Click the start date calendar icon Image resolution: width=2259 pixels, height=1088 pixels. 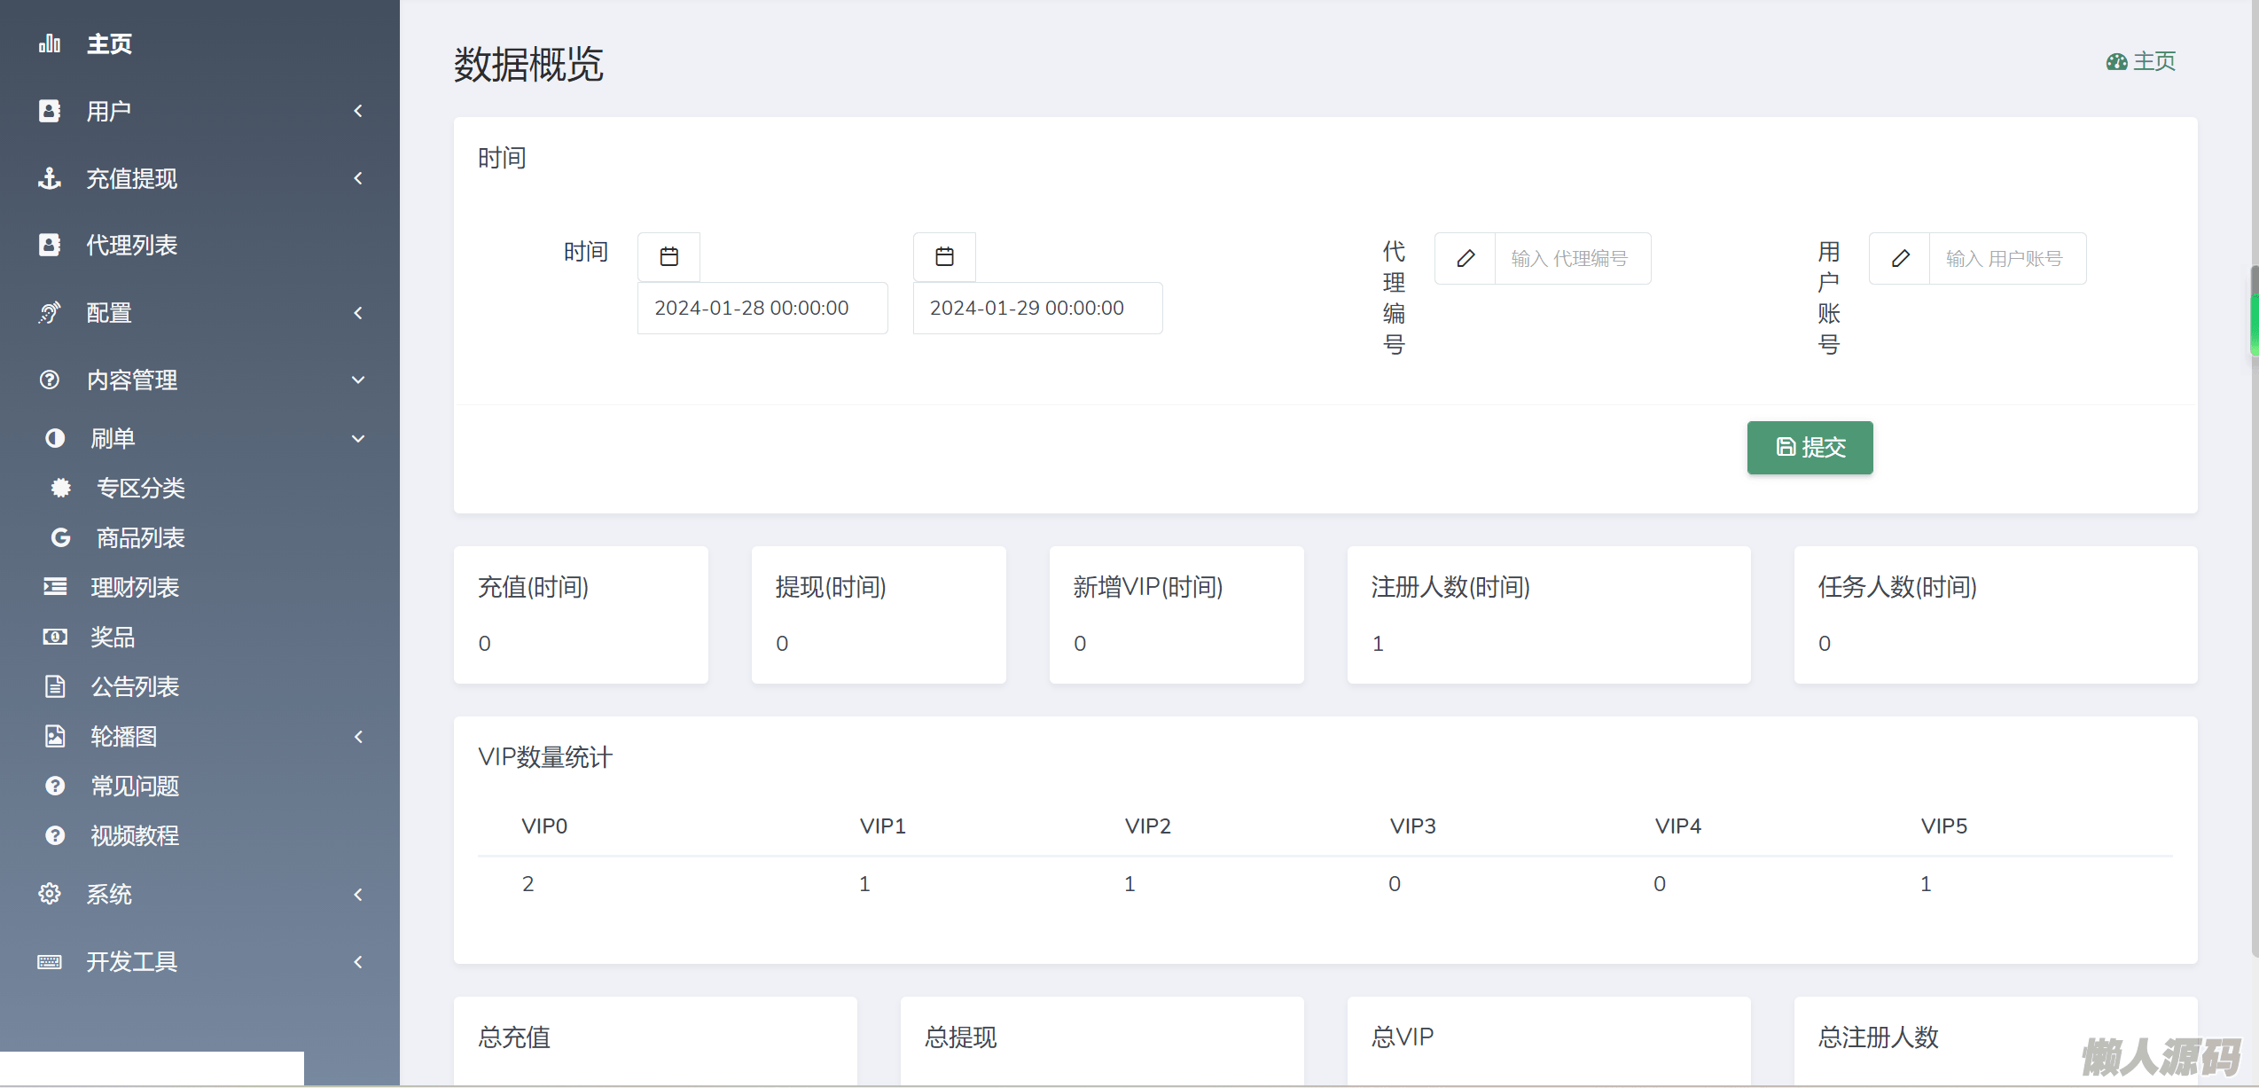pos(669,257)
